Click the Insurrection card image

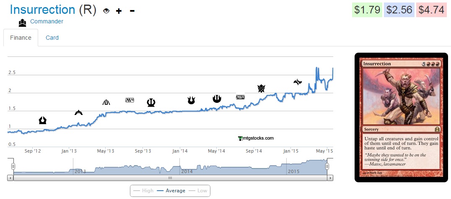coord(402,117)
